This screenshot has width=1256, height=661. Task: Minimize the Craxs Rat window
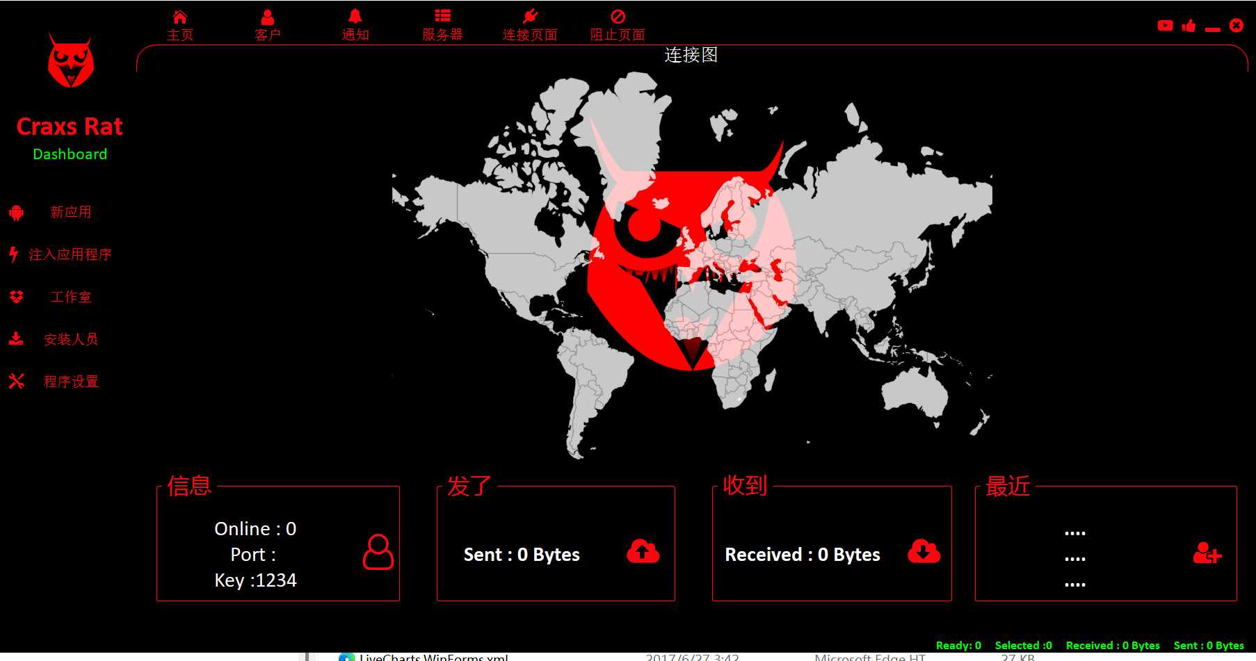coord(1213,29)
